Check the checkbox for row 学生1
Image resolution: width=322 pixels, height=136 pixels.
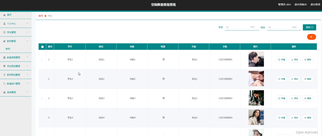pyautogui.click(x=42, y=60)
